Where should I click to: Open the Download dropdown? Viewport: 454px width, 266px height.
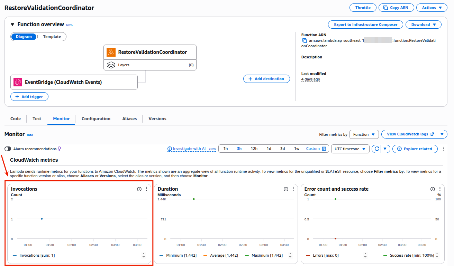pyautogui.click(x=424, y=25)
